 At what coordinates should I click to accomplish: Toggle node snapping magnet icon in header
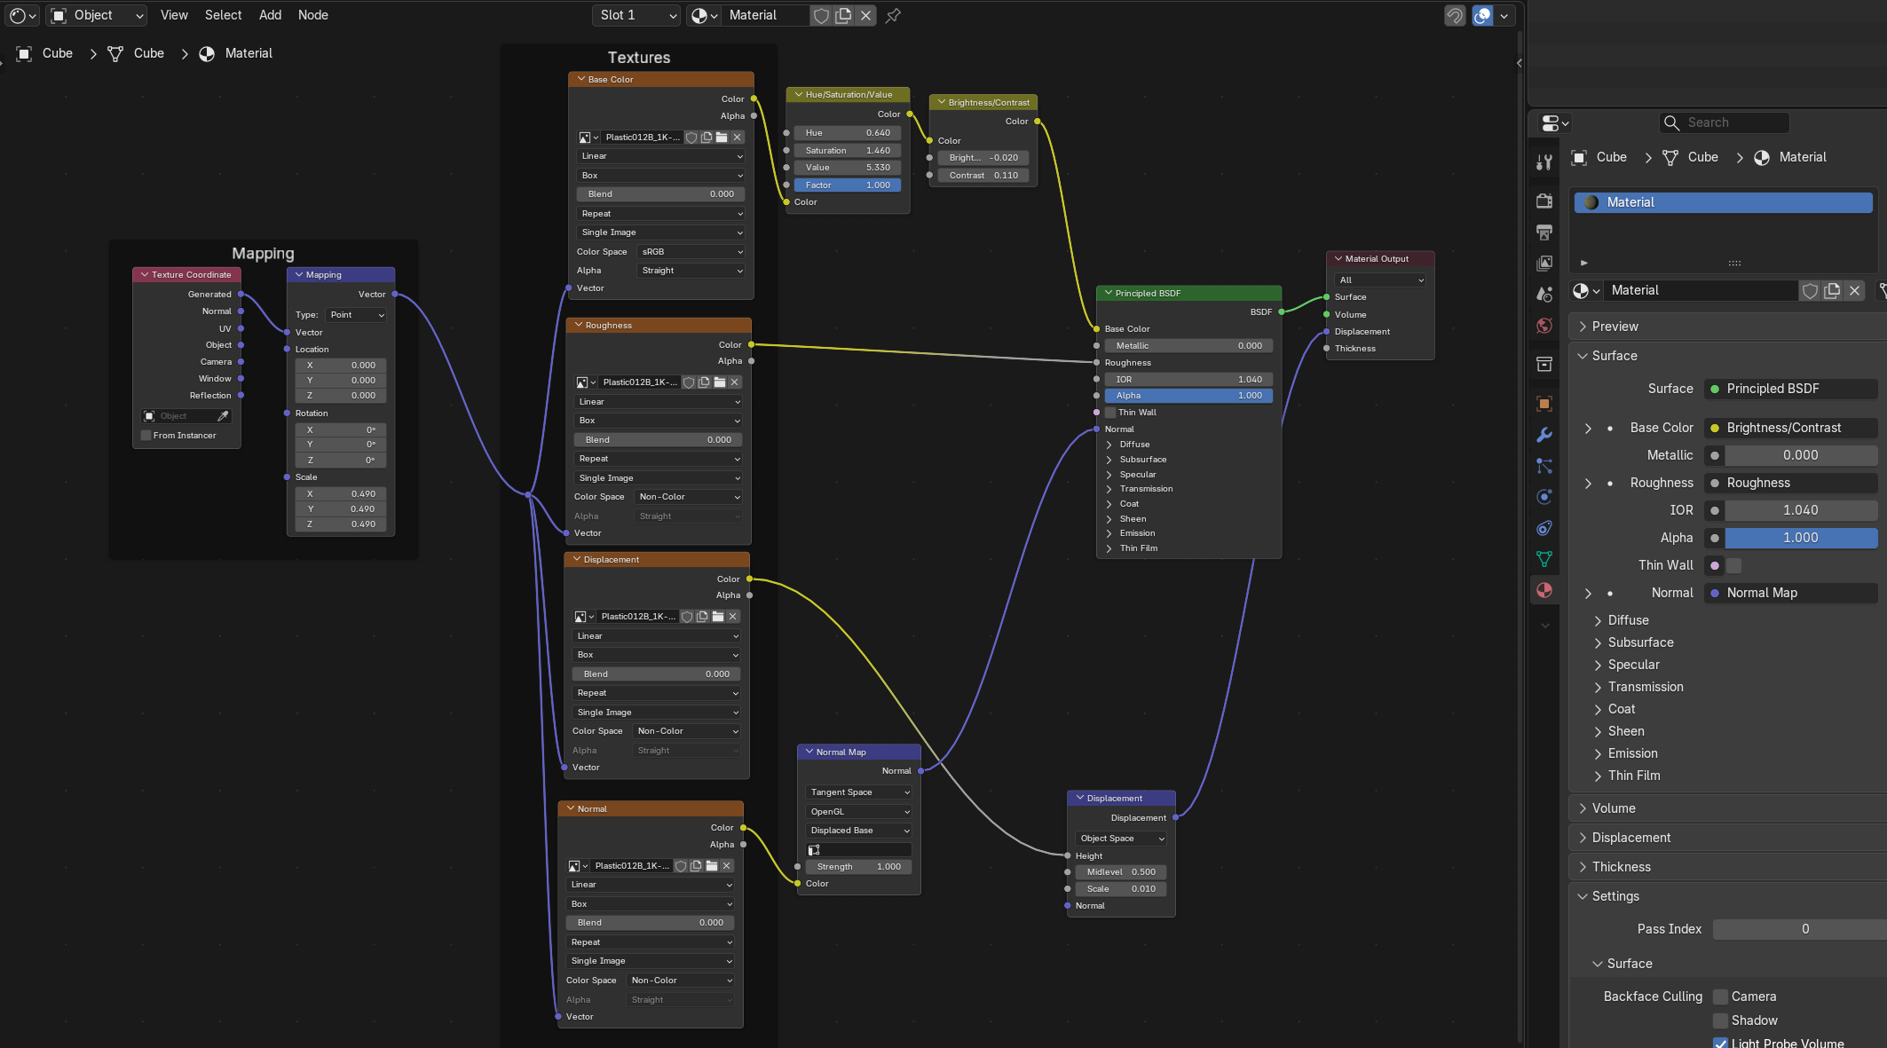pos(1455,15)
